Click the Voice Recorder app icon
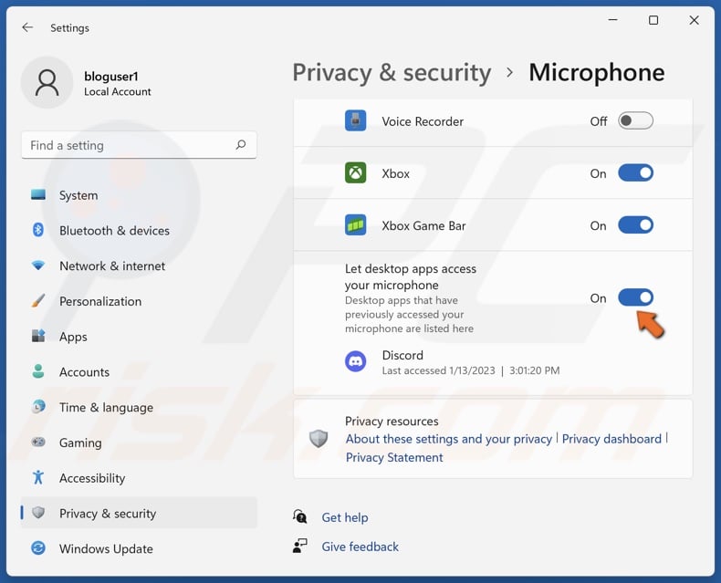 tap(355, 121)
